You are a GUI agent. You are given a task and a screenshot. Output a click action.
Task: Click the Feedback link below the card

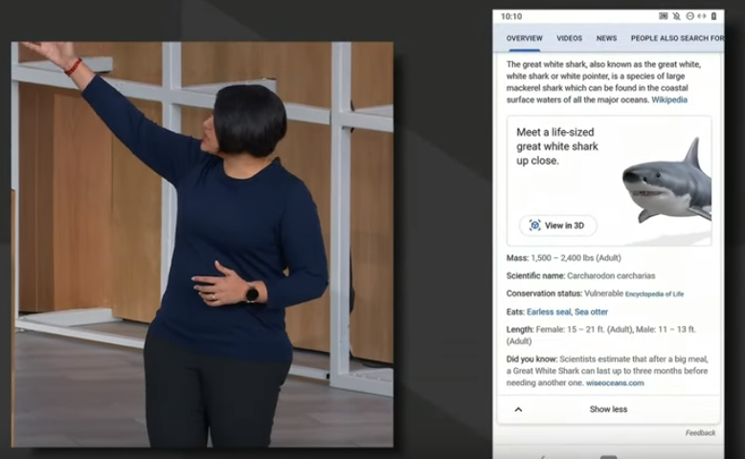(x=700, y=433)
